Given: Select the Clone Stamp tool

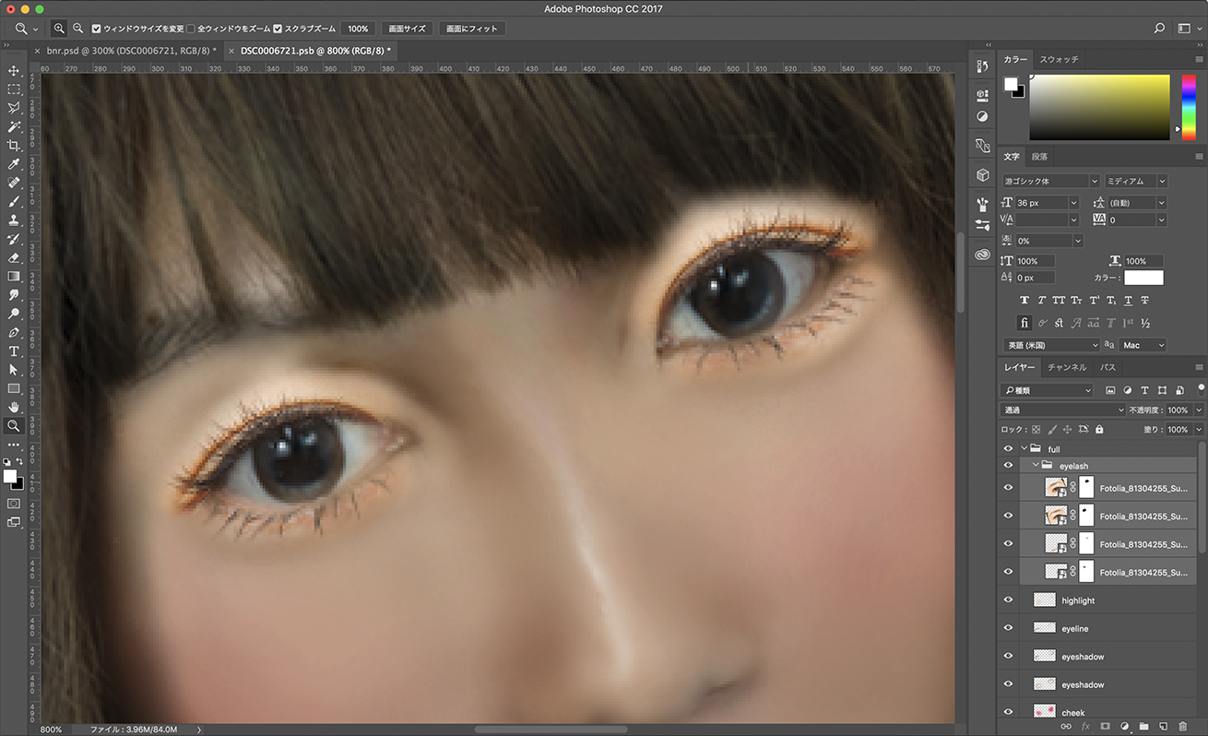Looking at the screenshot, I should click(x=14, y=220).
